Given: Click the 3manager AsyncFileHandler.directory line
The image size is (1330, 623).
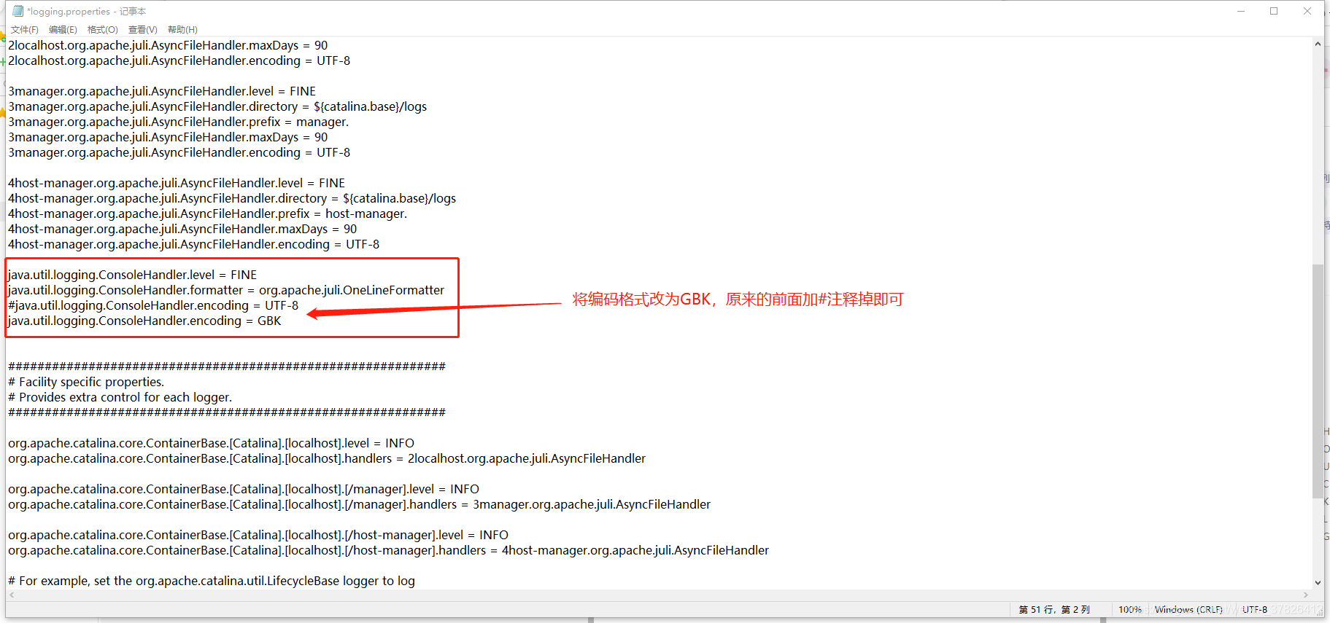Looking at the screenshot, I should point(217,106).
